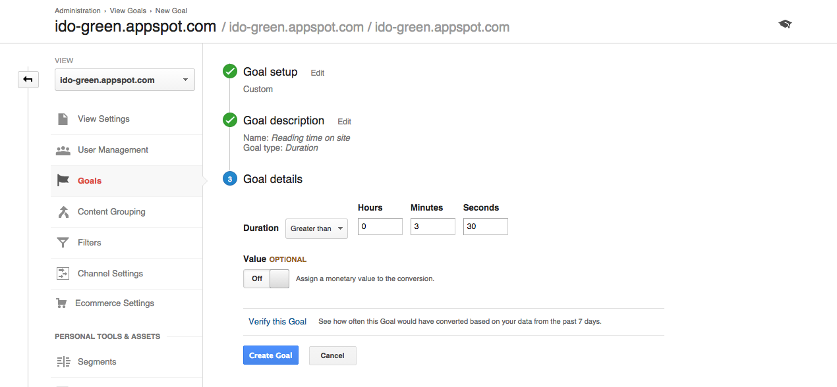Click the Verify this Goal link
The height and width of the screenshot is (387, 837).
point(277,322)
